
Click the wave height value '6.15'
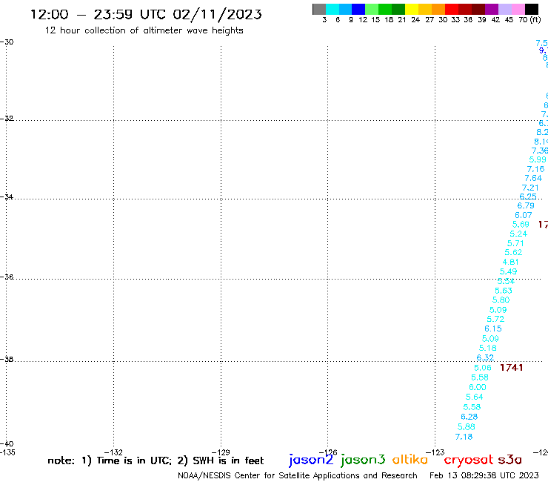(x=492, y=329)
